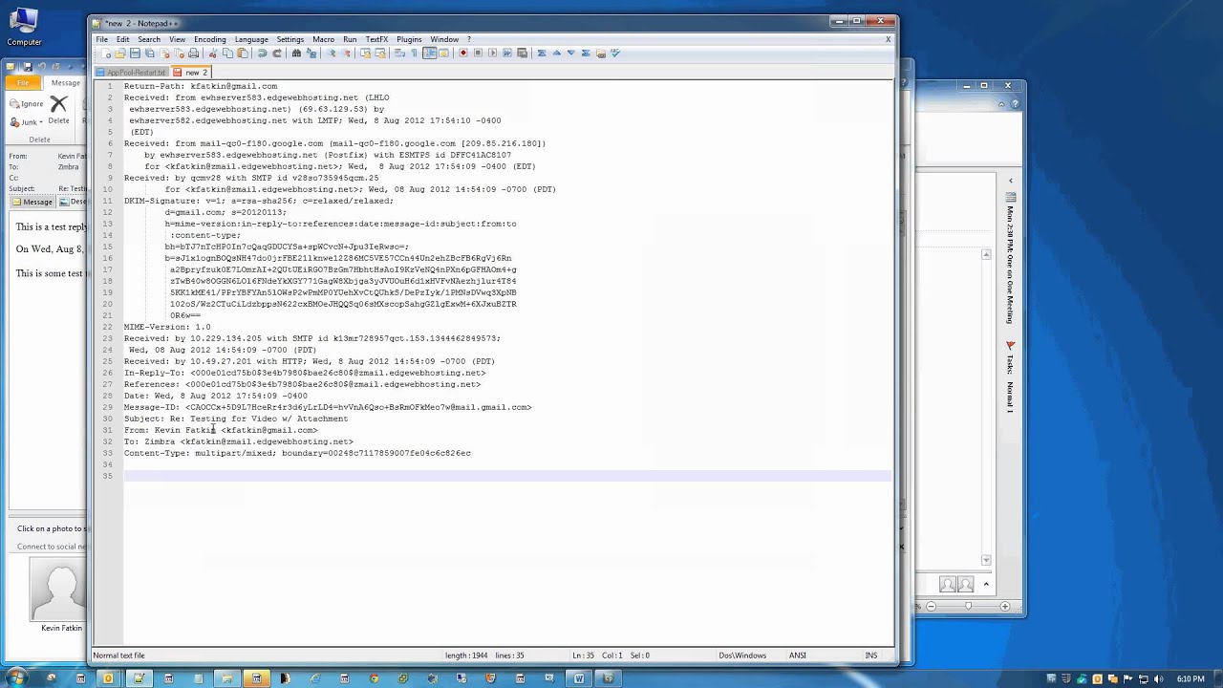
Task: Select the Message tab in Outlook ribbon
Action: point(66,83)
